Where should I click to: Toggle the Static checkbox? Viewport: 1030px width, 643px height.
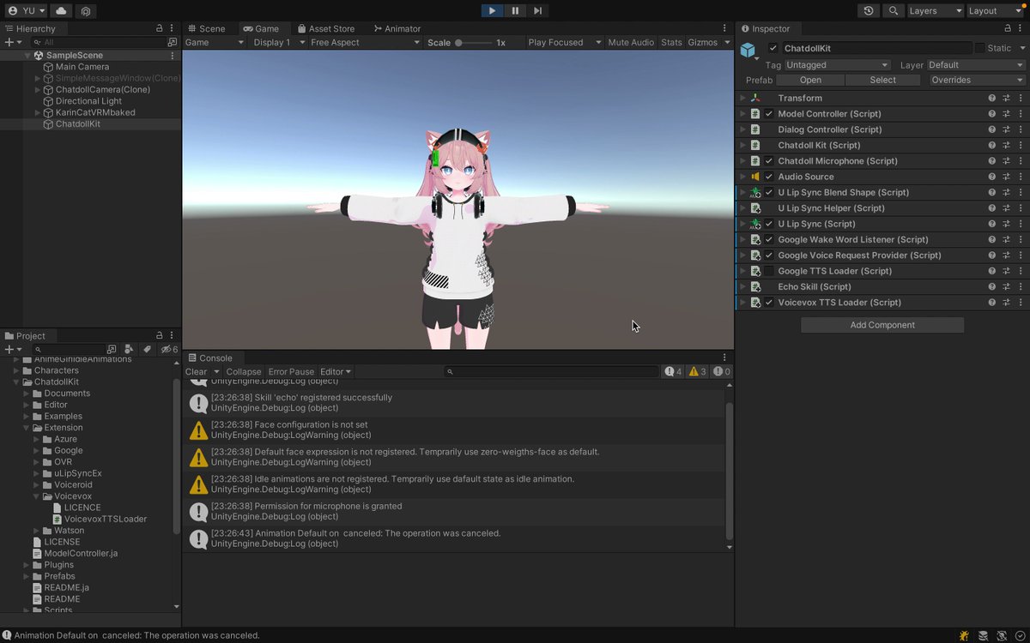[979, 48]
